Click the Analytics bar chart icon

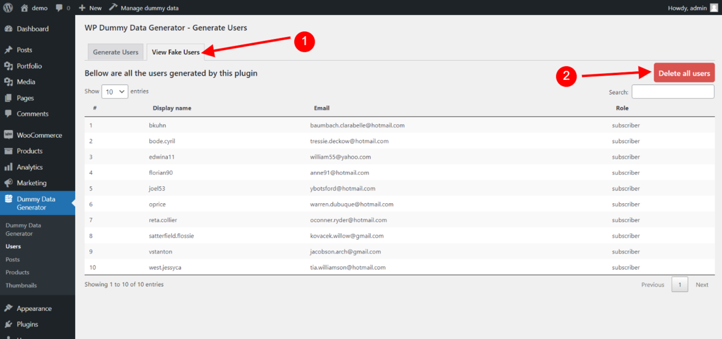tap(8, 167)
